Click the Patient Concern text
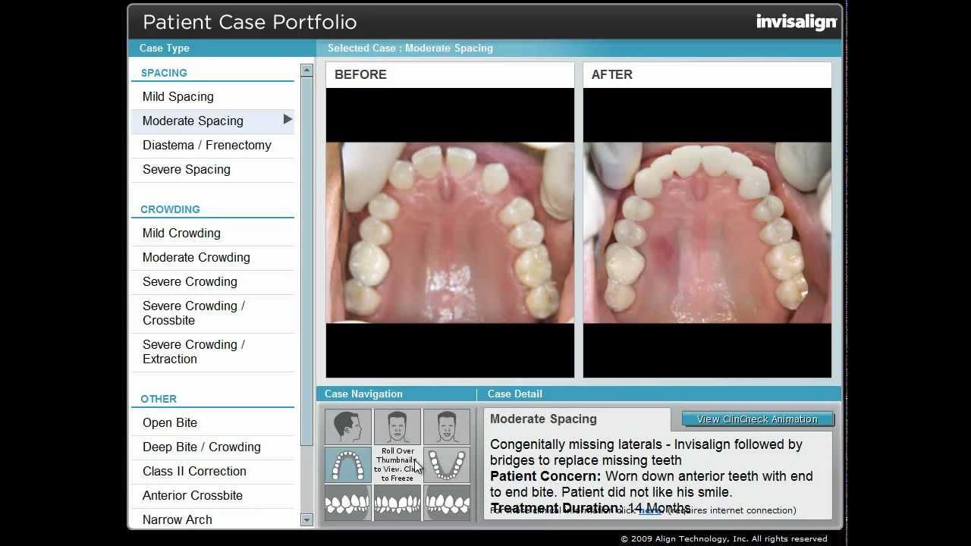This screenshot has width=971, height=546. tap(652, 484)
